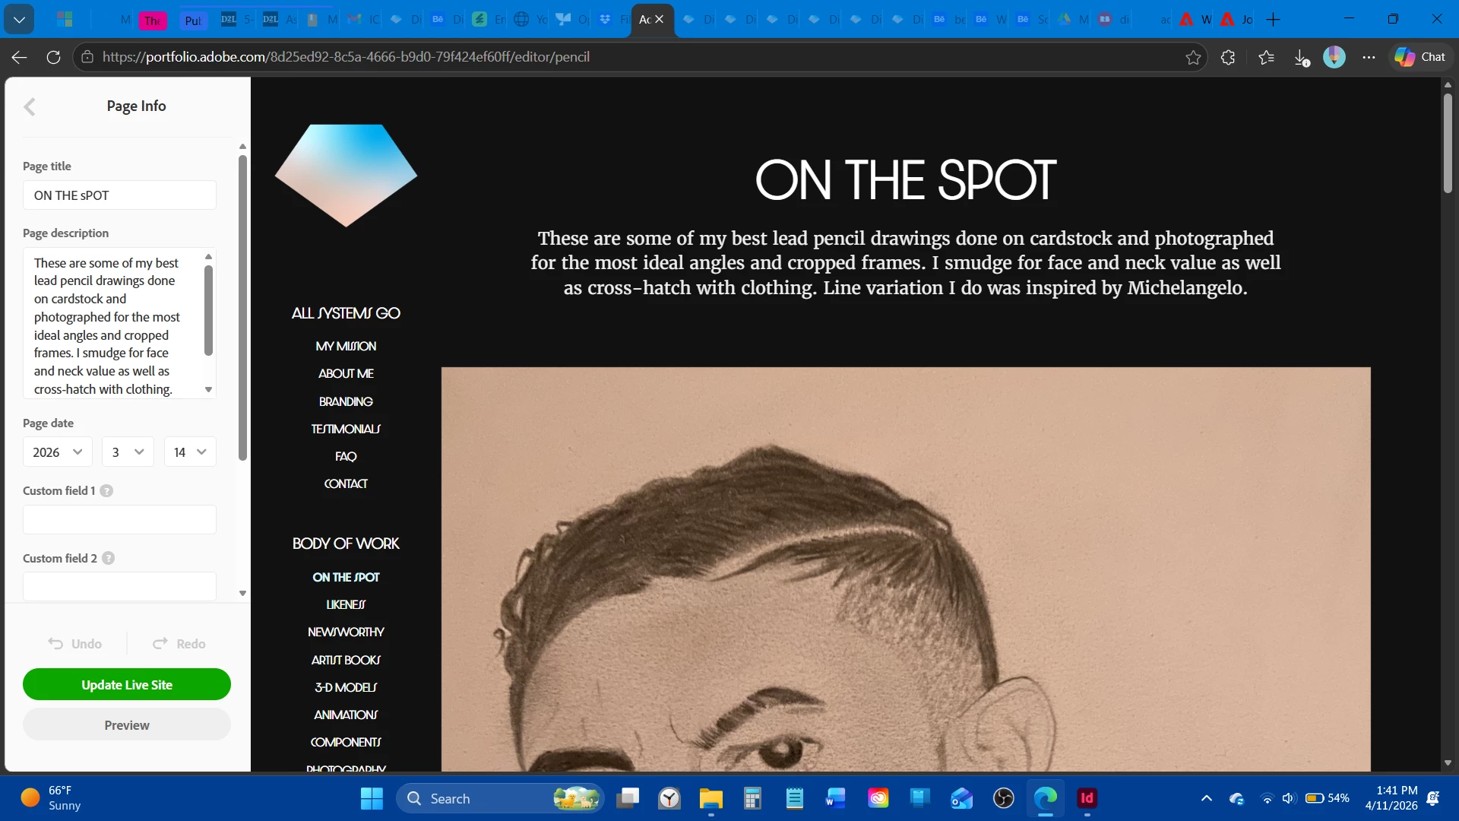Click the Update Live Site button

[x=127, y=685]
